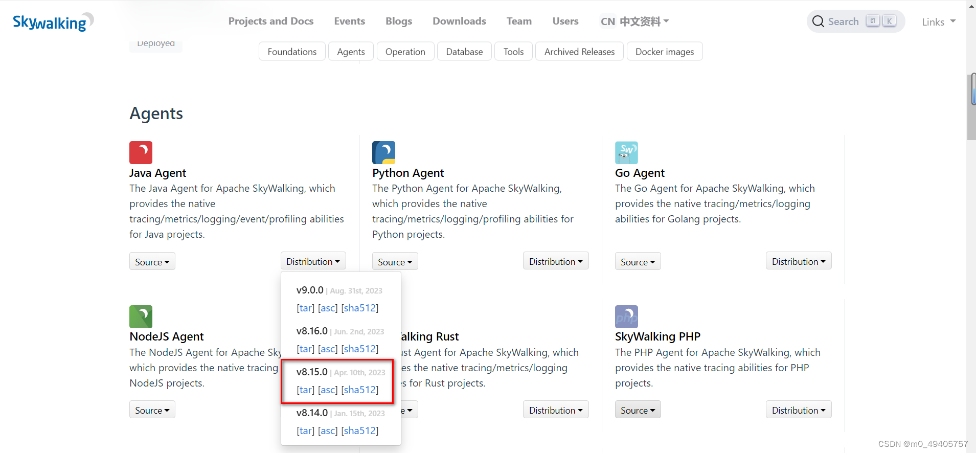Image resolution: width=976 pixels, height=453 pixels.
Task: Click the SkyWalking logo
Action: [x=53, y=22]
